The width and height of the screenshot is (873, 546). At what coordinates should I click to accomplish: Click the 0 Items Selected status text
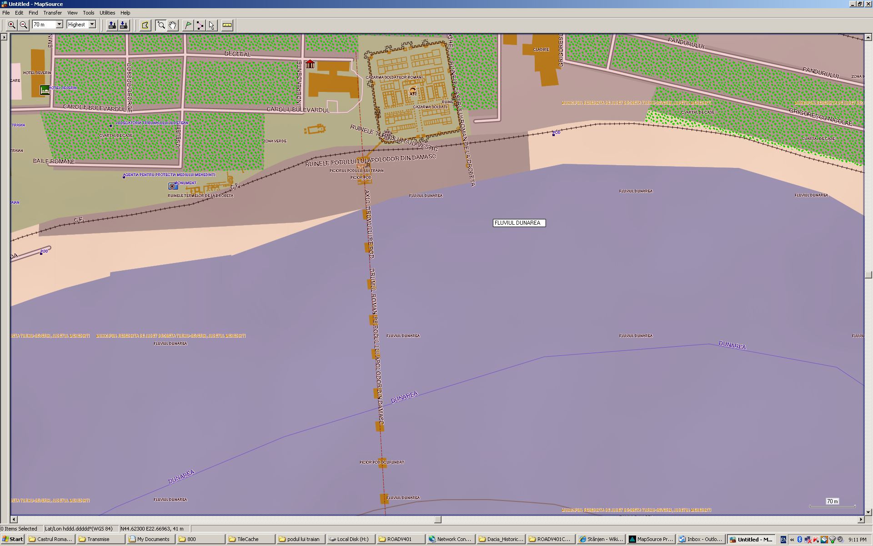click(19, 529)
